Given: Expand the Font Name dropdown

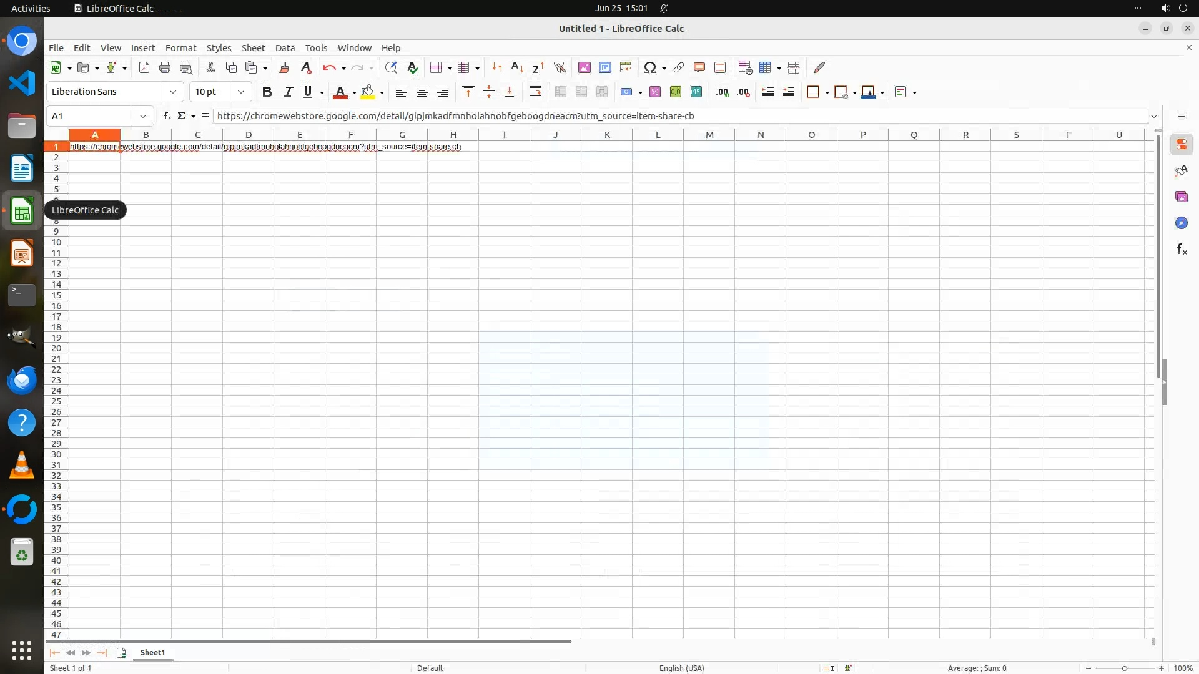Looking at the screenshot, I should click(173, 92).
